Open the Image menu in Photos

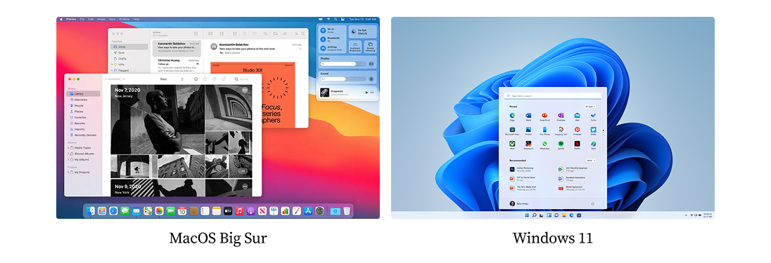(x=101, y=19)
